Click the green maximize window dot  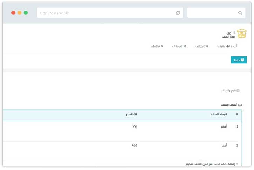click(x=26, y=13)
